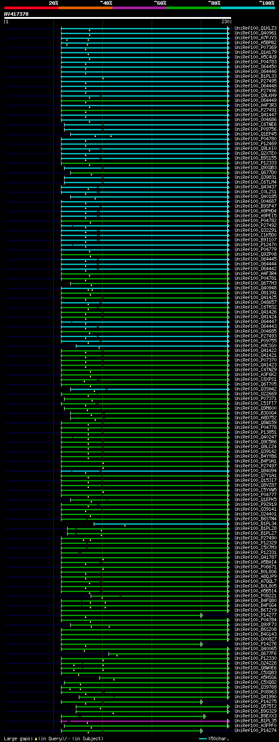Click the purple ~60% legend segment
Viewport: 279px width, 742px height.
pos(139,8)
